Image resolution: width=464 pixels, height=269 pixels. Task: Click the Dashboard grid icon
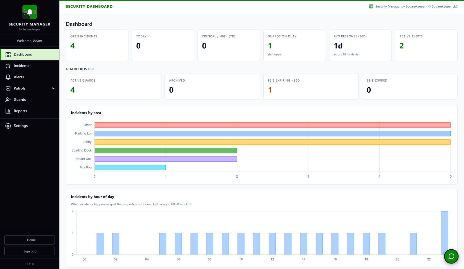8,54
